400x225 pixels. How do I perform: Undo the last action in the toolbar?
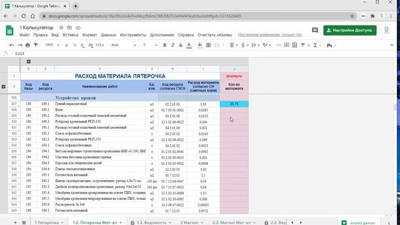click(11, 45)
